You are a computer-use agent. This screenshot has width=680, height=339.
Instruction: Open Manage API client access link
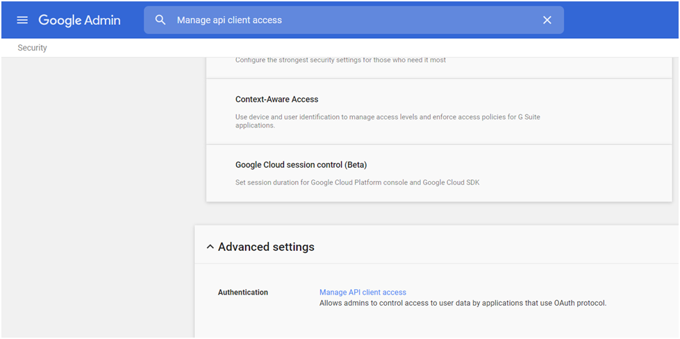tap(363, 293)
